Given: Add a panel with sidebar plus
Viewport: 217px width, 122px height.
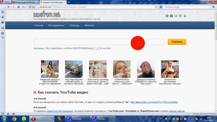Looking at the screenshot, I should 2,38.
